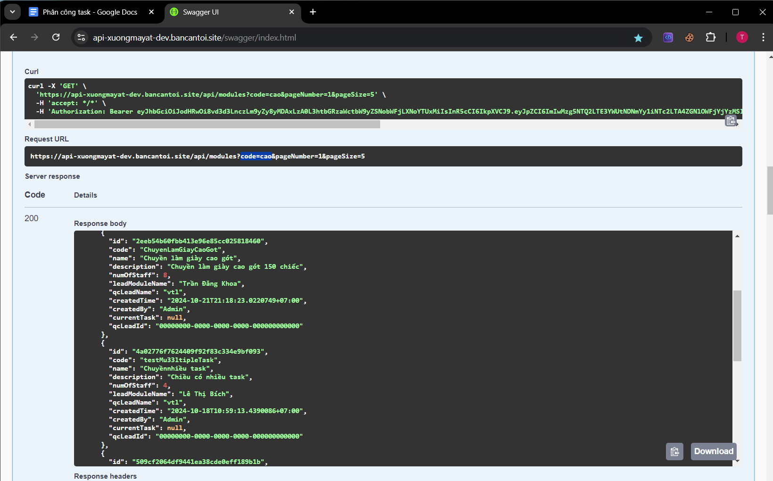Image resolution: width=773 pixels, height=481 pixels.
Task: Click the response body vertical scrollbar thumb
Action: (x=737, y=325)
